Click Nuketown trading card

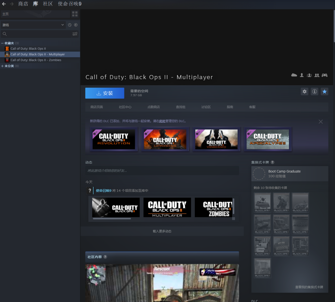(262, 202)
